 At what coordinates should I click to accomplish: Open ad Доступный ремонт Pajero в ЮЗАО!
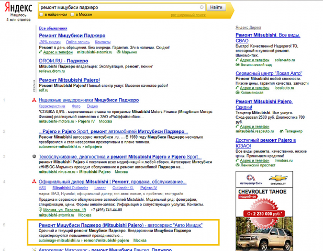coord(265,143)
